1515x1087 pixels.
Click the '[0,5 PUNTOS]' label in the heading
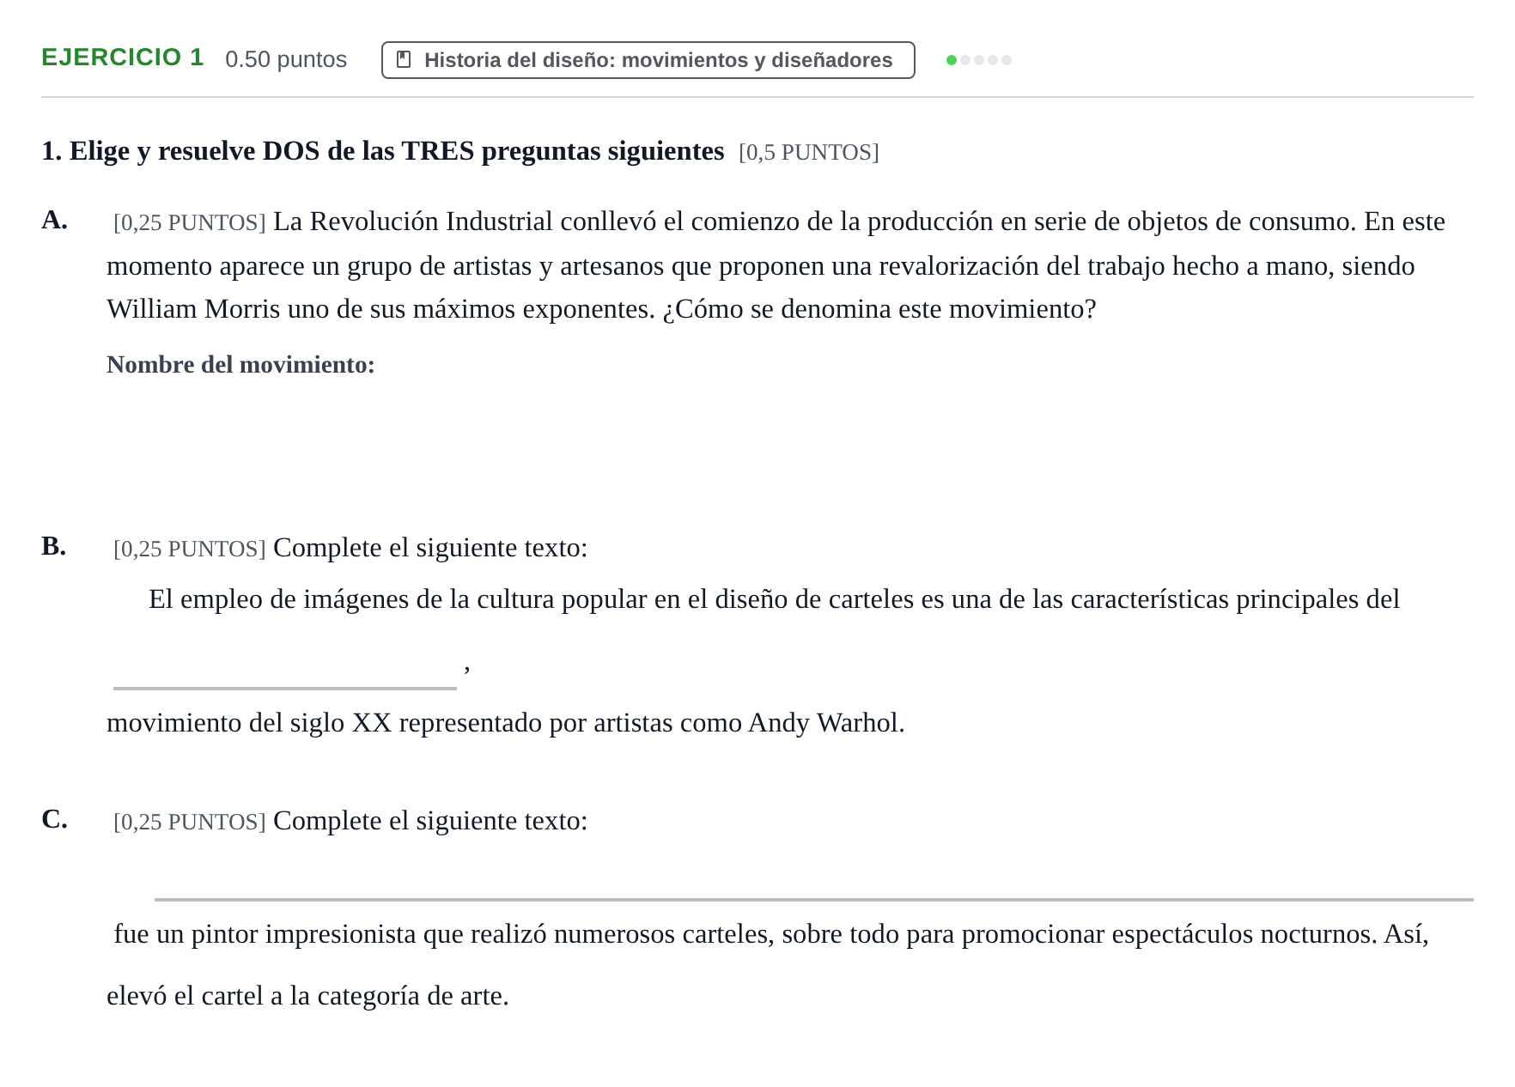(x=809, y=152)
